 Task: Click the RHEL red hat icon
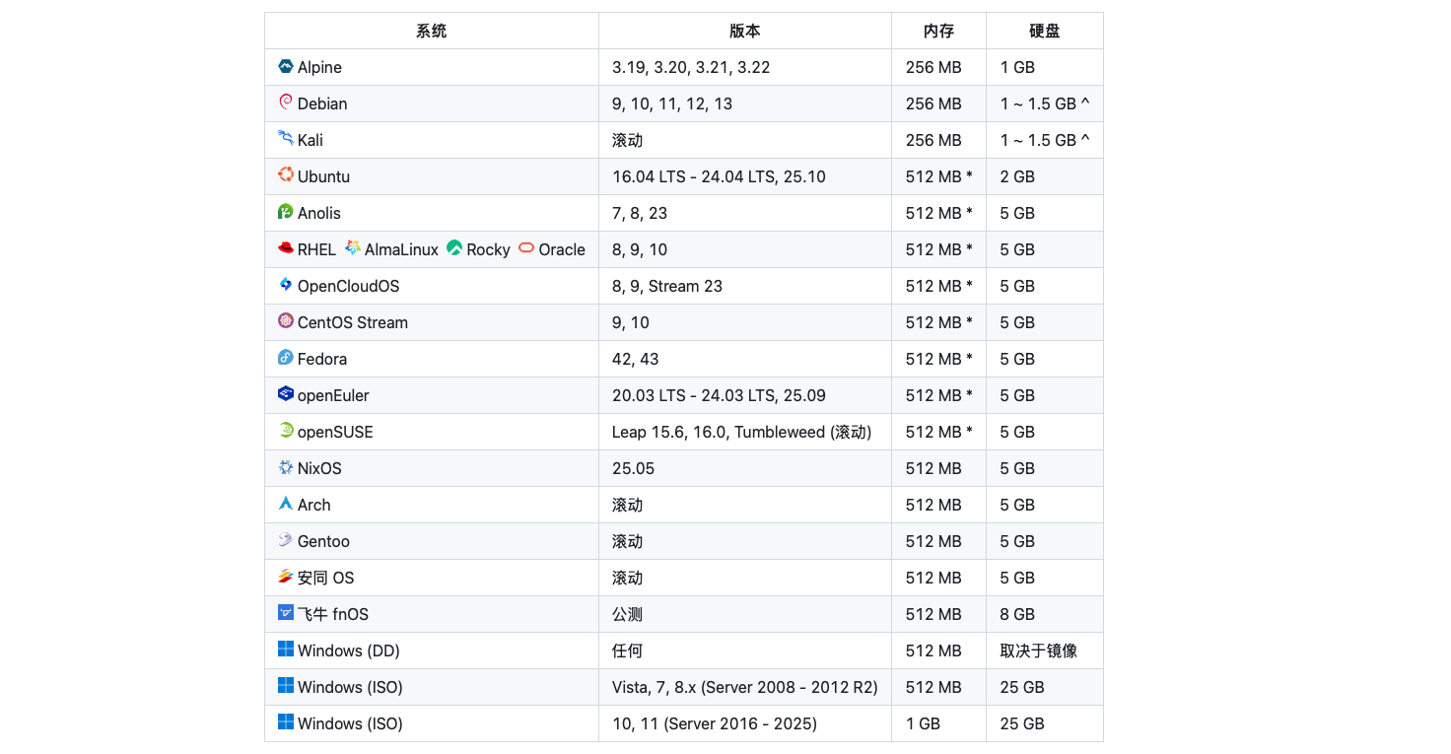click(284, 248)
